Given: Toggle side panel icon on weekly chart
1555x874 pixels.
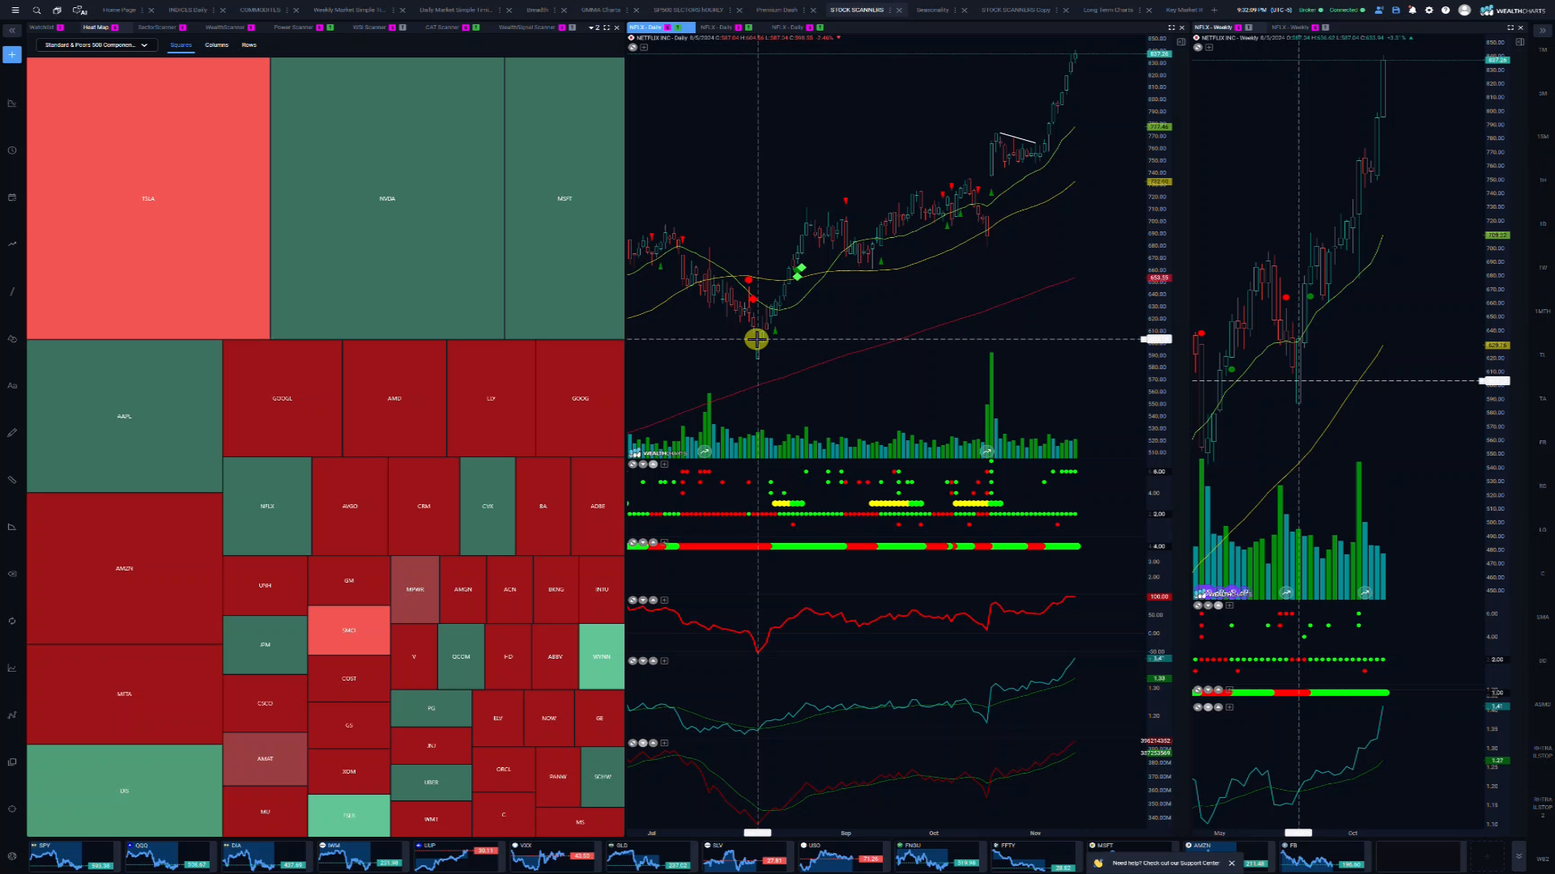Looking at the screenshot, I should pyautogui.click(x=1520, y=42).
